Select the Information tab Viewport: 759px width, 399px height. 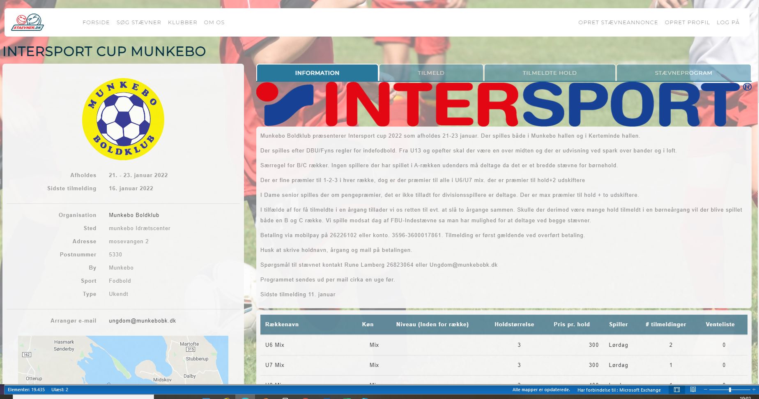(317, 73)
